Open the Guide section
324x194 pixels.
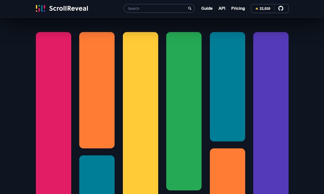coord(207,8)
